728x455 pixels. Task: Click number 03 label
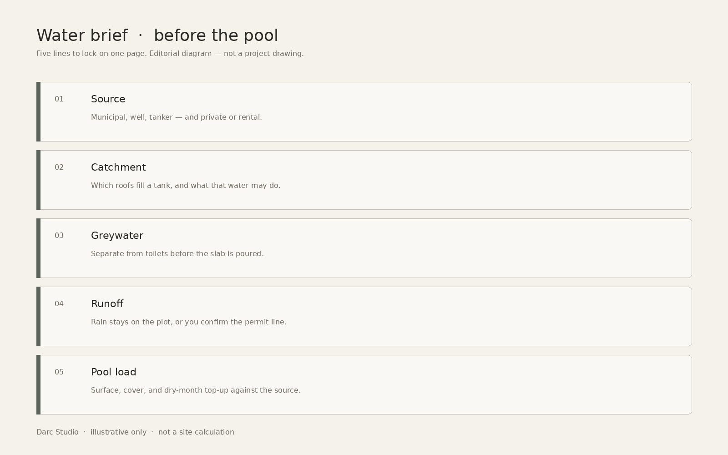tap(59, 235)
